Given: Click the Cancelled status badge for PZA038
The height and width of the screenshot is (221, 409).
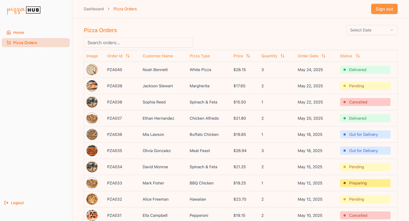Looking at the screenshot, I should point(365,102).
